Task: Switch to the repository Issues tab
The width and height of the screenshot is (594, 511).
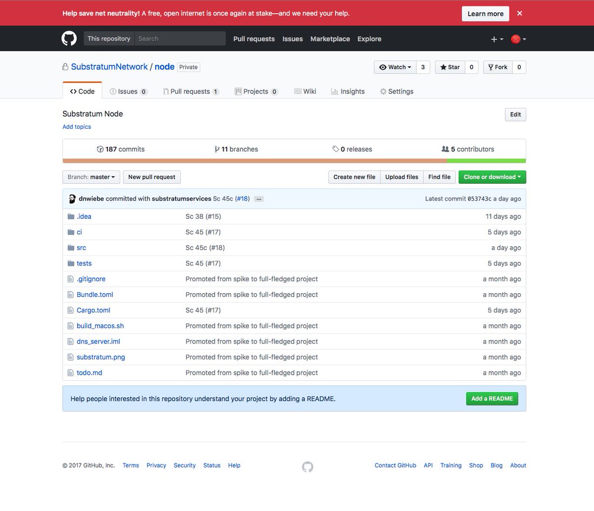Action: (128, 92)
